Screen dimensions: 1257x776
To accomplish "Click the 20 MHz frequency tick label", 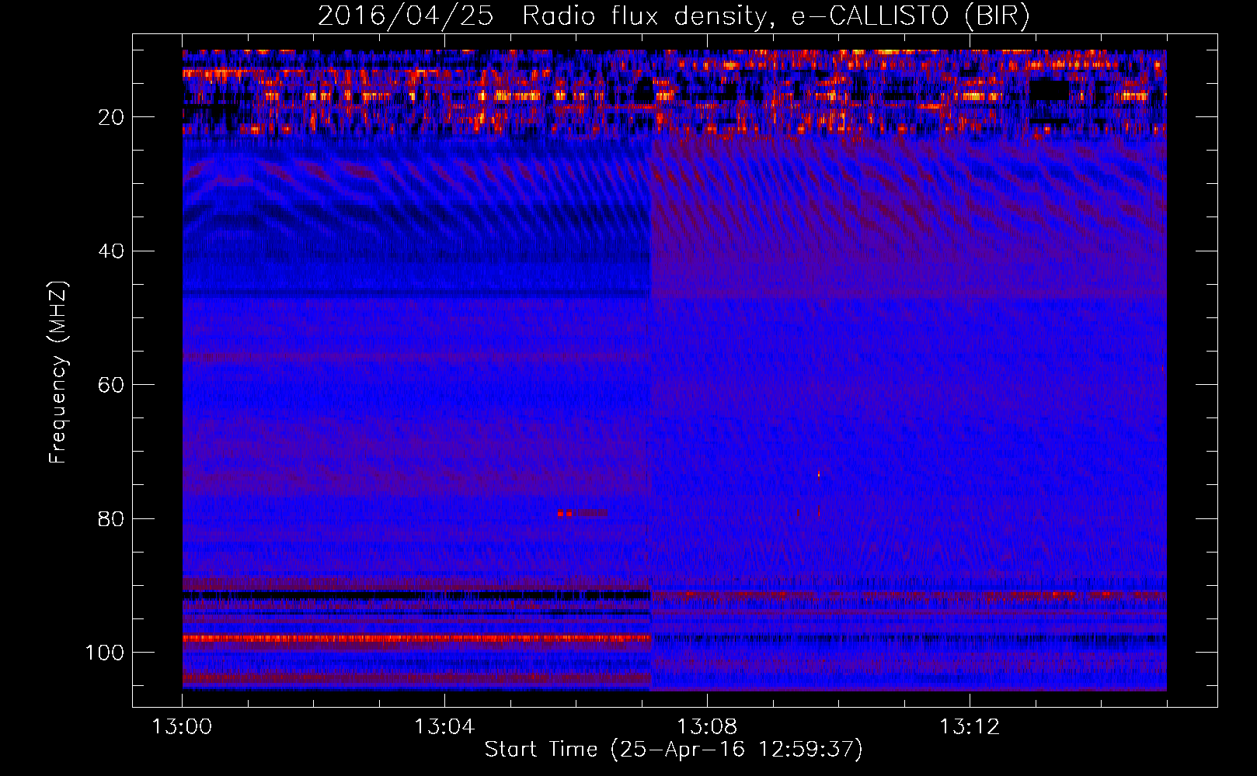I will pos(112,117).
